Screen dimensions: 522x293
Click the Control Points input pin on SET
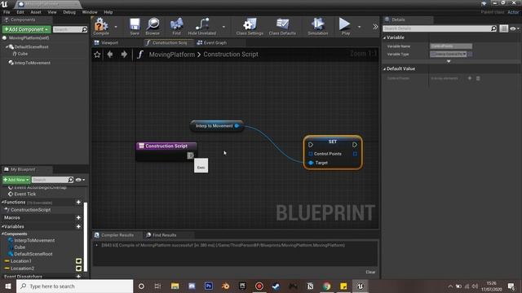point(310,154)
